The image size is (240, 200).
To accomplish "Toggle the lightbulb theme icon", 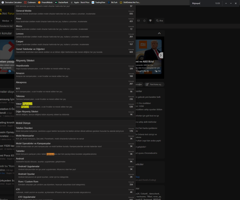I will [x=150, y=21].
